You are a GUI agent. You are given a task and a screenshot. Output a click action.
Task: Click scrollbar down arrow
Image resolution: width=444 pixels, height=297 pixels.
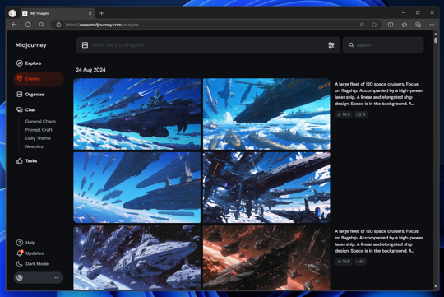point(436,286)
